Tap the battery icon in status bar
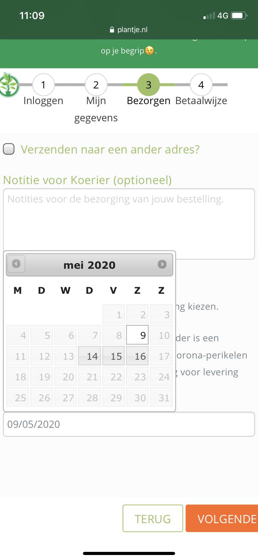 tap(239, 16)
